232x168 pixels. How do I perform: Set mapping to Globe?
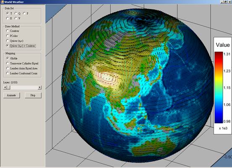[x=8, y=59]
